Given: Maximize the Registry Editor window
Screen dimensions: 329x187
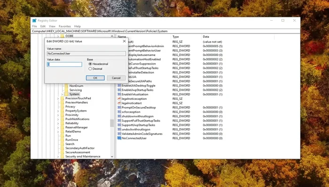Looking at the screenshot, I should pyautogui.click(x=283, y=20).
